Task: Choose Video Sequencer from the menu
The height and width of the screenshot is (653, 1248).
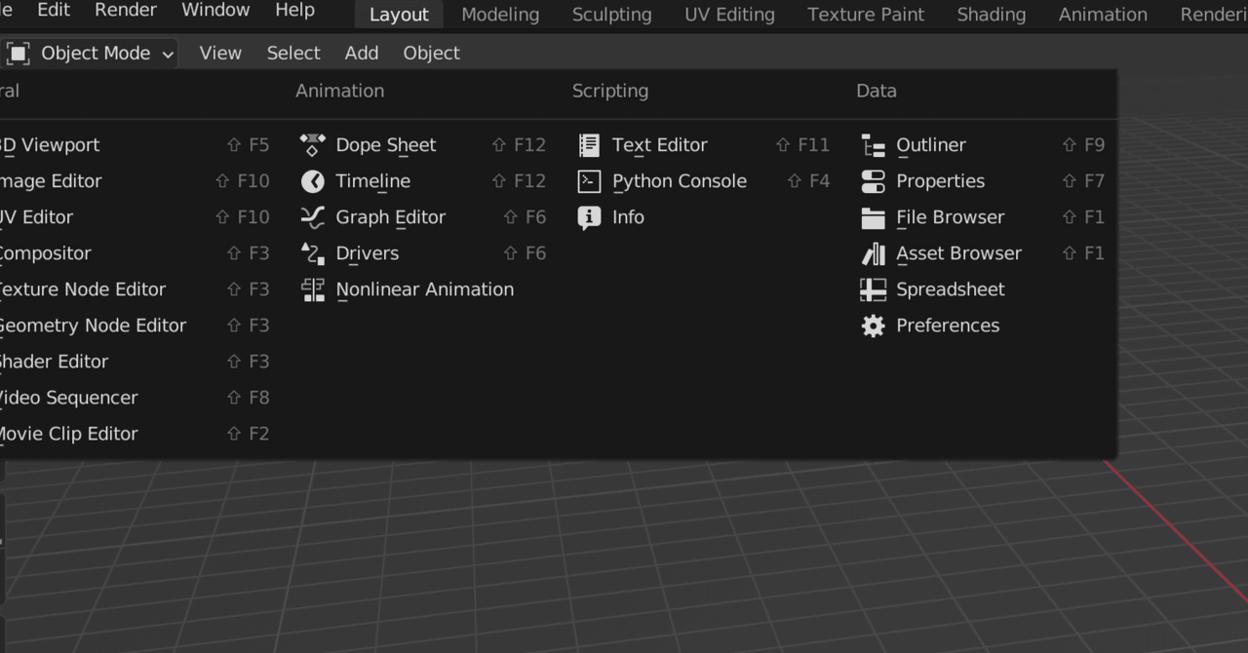Action: click(68, 398)
